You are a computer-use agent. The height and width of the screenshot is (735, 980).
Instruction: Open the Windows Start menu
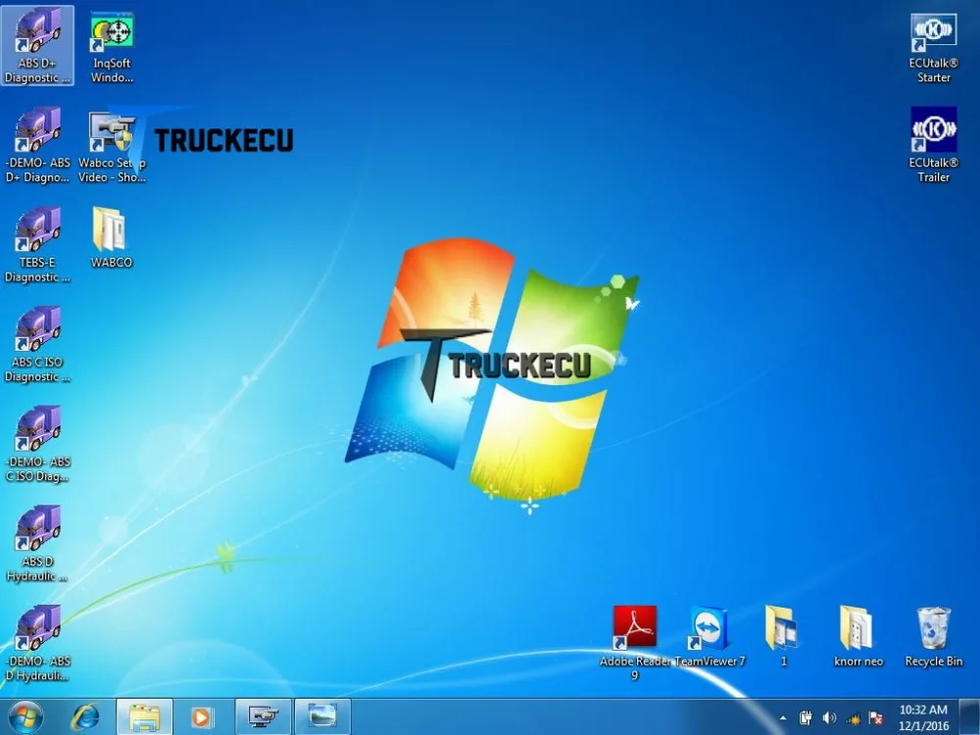pos(26,717)
